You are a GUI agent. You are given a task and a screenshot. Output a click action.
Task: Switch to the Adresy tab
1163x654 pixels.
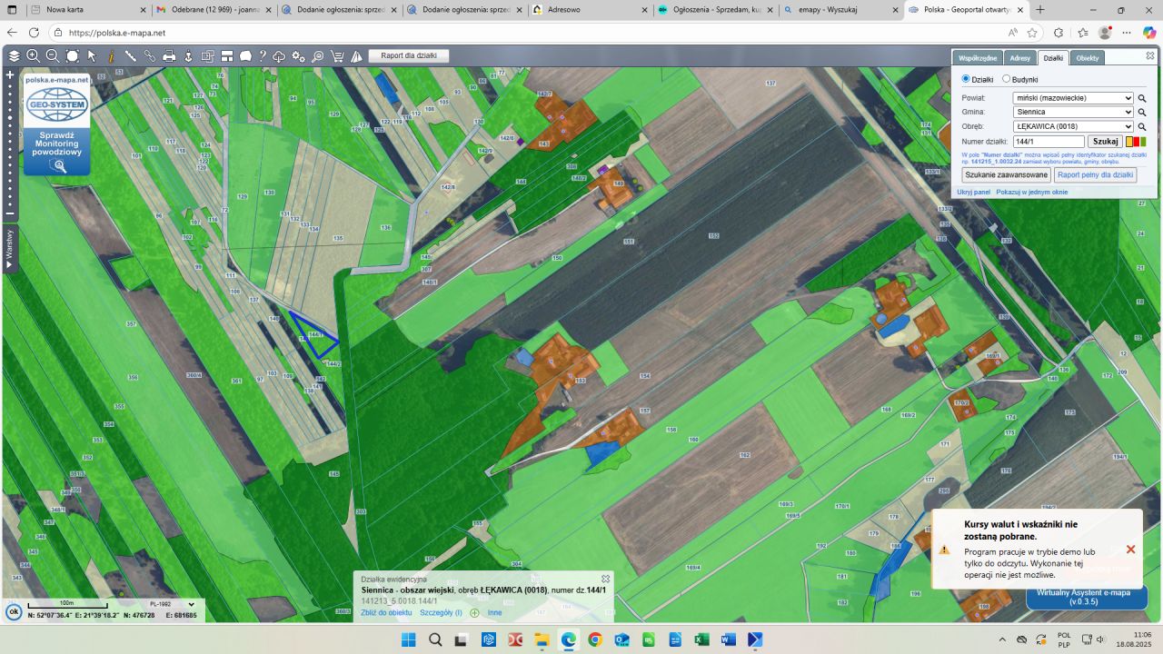tap(1020, 58)
